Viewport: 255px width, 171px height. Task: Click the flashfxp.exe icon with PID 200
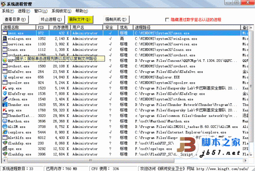point(5,143)
